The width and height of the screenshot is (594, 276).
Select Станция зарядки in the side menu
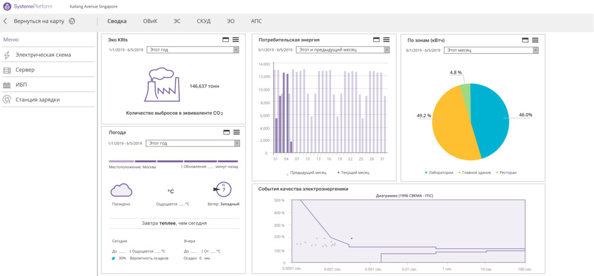click(x=37, y=100)
